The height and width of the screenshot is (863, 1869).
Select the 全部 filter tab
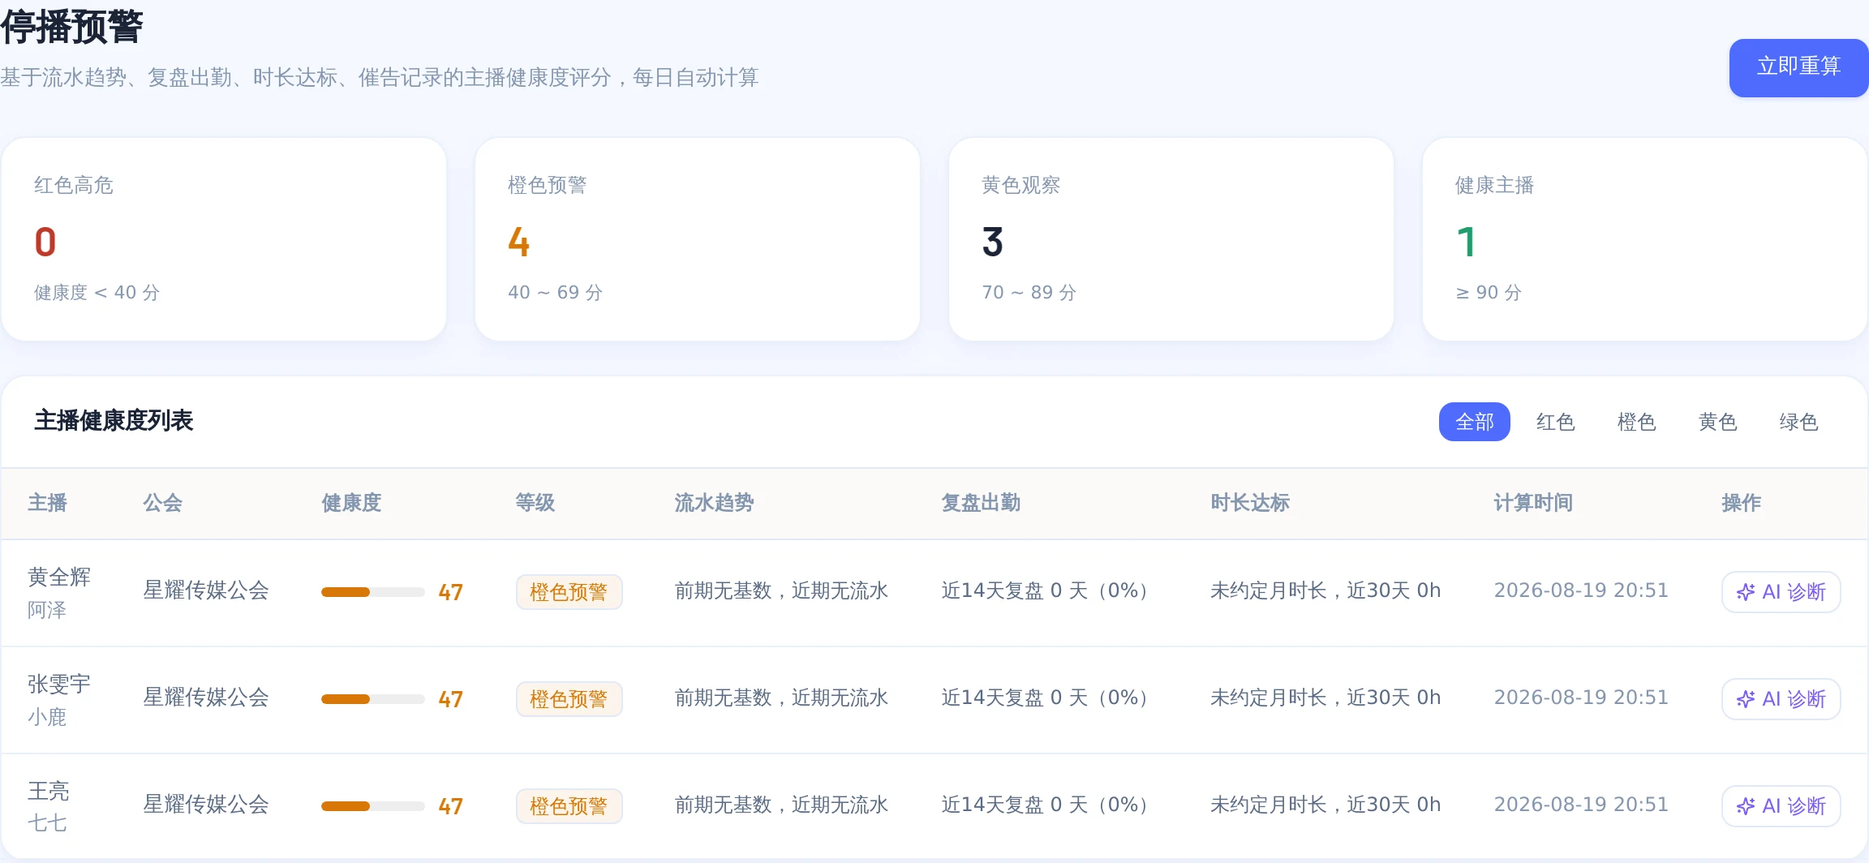tap(1474, 422)
